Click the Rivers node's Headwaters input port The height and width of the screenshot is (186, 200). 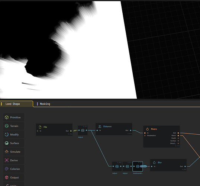[145, 135]
